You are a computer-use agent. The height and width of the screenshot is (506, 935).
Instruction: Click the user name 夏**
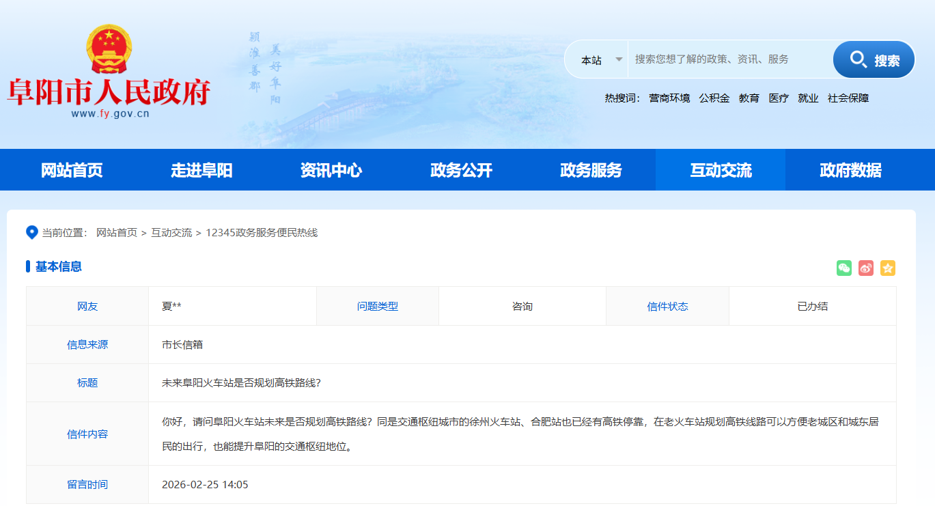pyautogui.click(x=171, y=307)
